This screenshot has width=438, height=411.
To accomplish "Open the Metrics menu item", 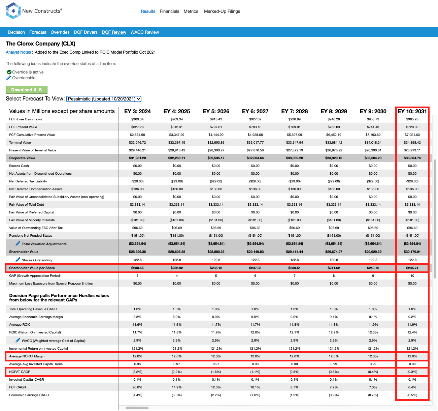I will [191, 11].
